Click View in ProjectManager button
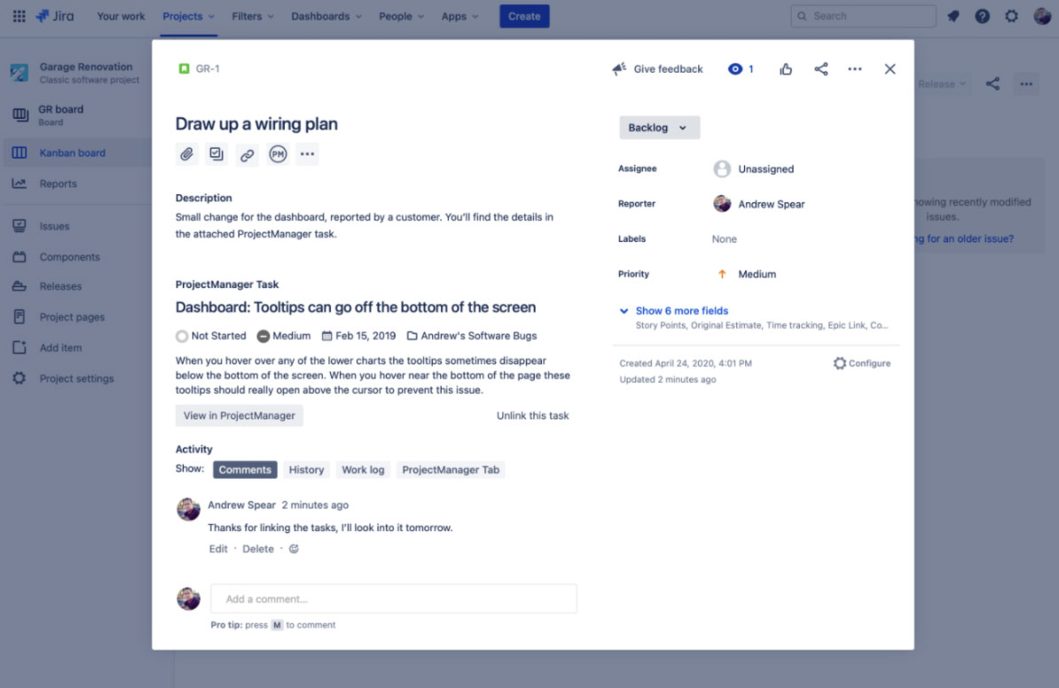 pos(239,415)
